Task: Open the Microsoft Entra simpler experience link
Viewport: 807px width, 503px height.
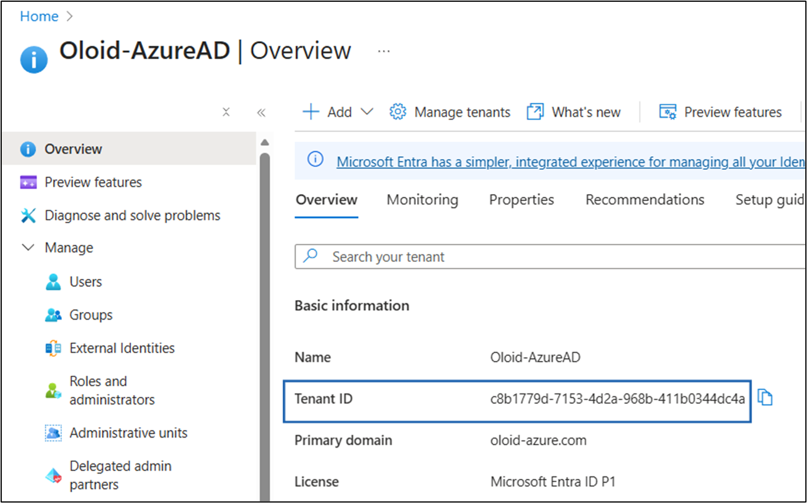Action: click(x=570, y=162)
